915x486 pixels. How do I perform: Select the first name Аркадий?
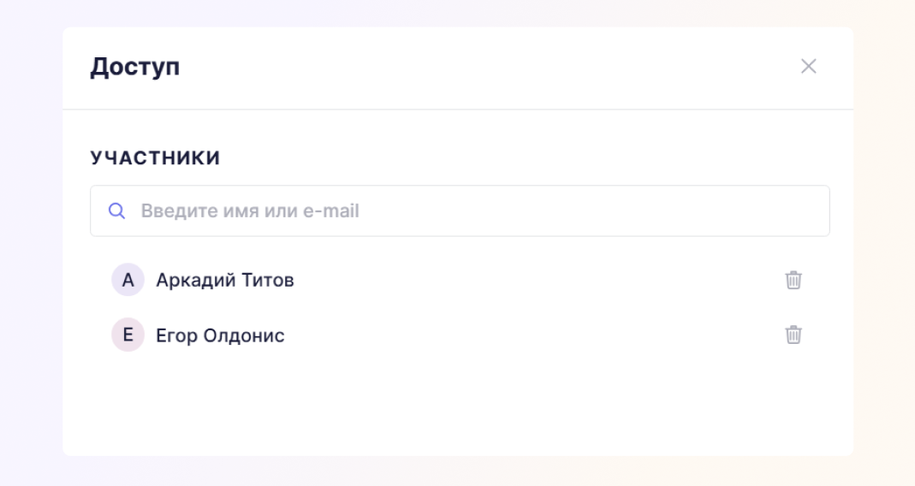[196, 280]
